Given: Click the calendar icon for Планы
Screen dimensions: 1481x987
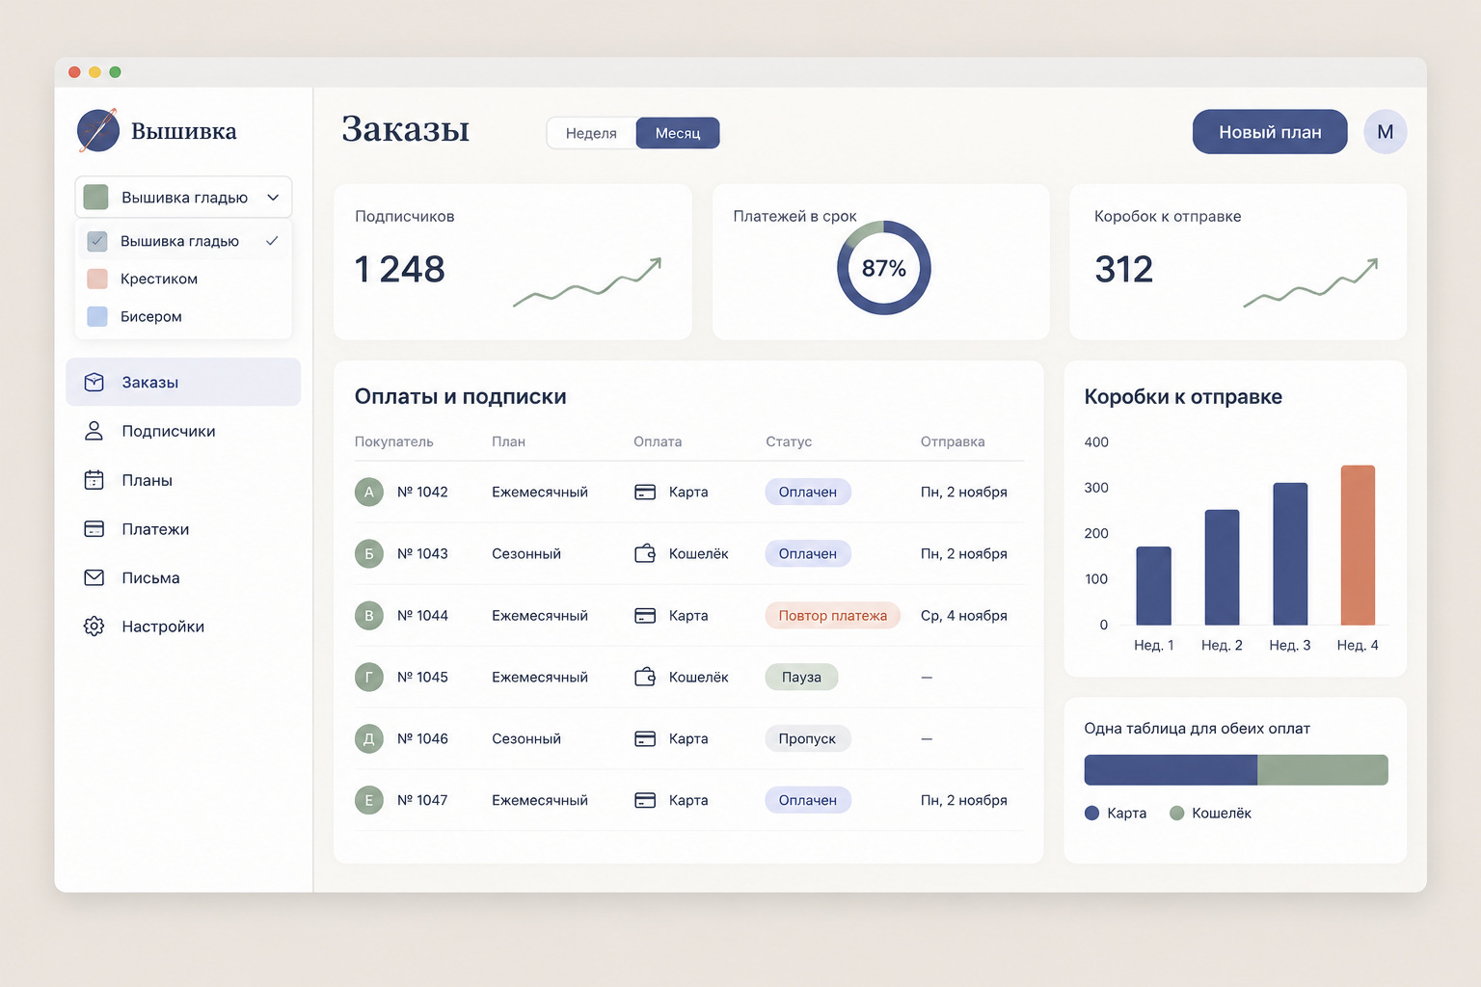Looking at the screenshot, I should click(x=94, y=480).
